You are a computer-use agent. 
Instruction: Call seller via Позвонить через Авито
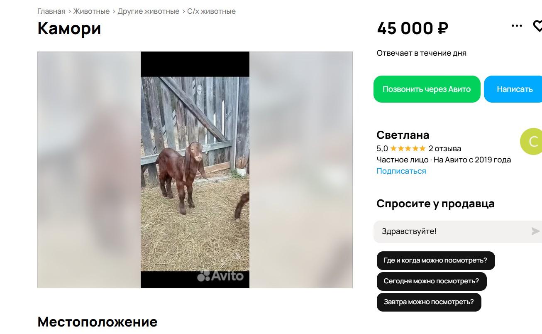[427, 89]
